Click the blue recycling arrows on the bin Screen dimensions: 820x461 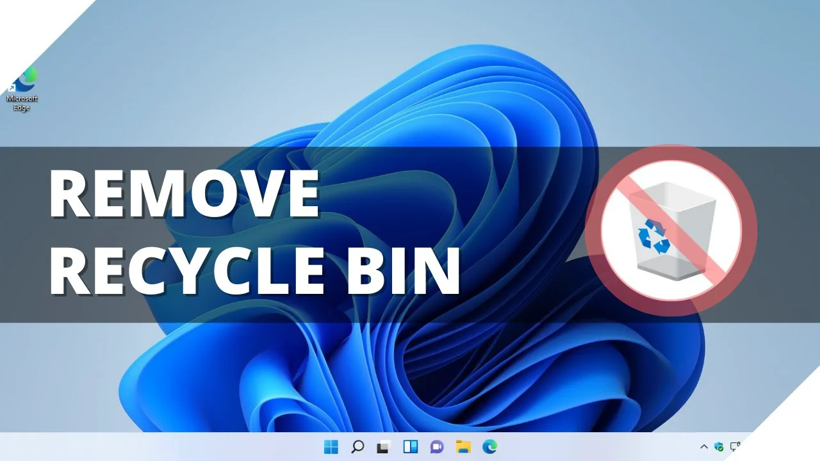[x=653, y=235]
